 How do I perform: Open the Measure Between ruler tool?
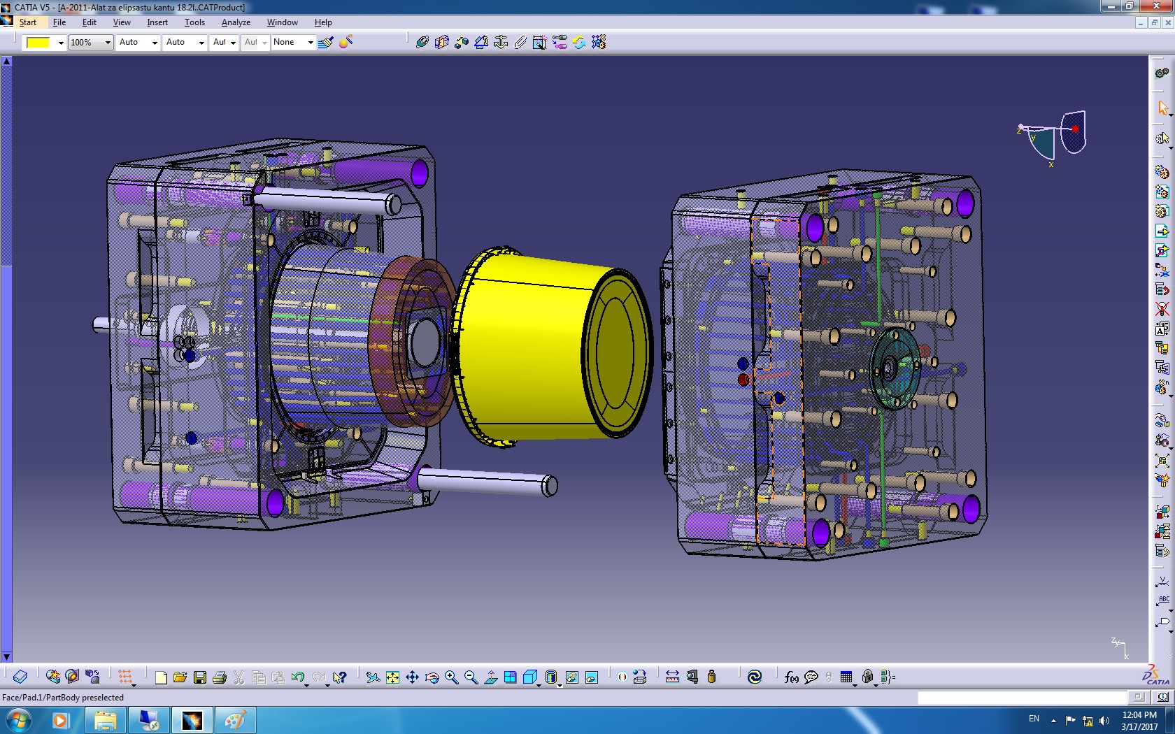click(672, 677)
